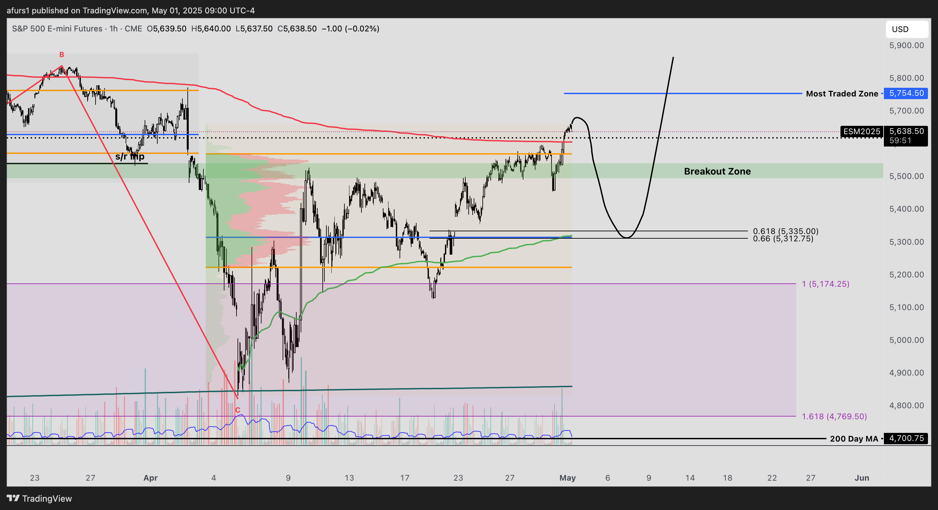
Task: Click the 4,700.75 price tag
Action: 906,438
